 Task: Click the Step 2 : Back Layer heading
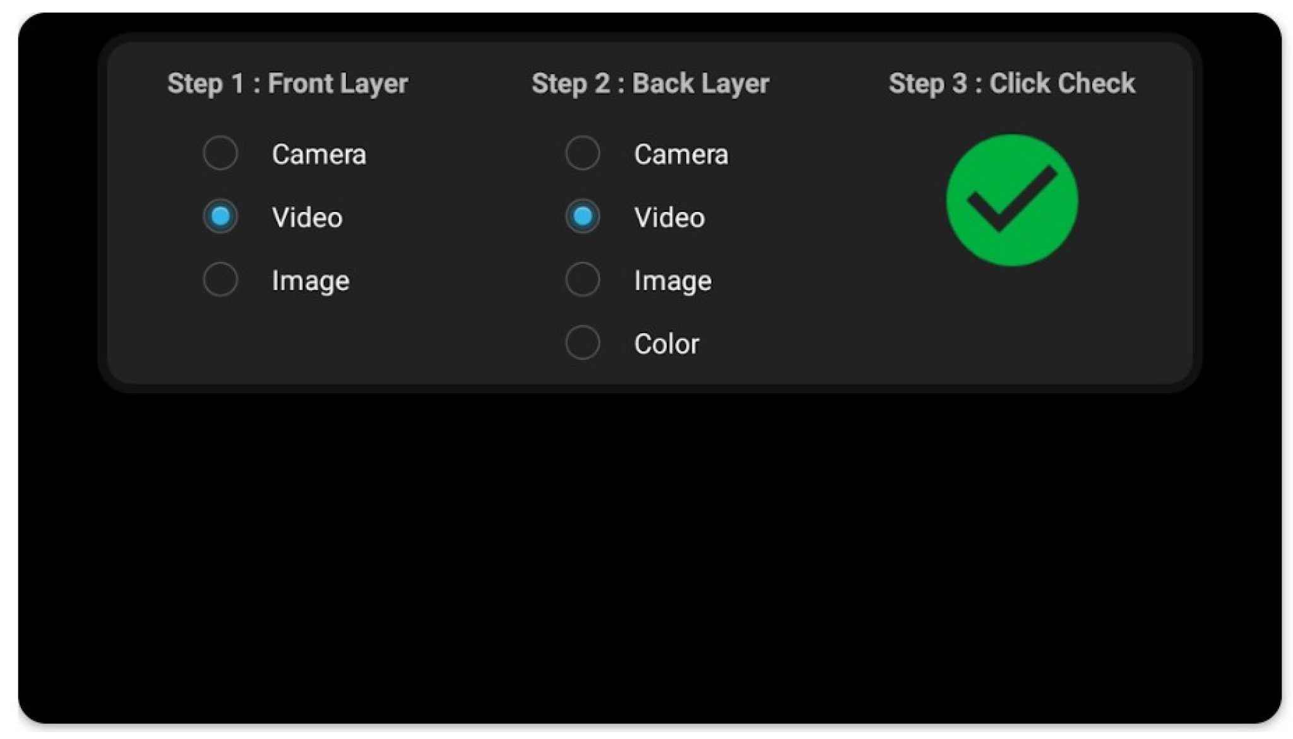click(650, 83)
